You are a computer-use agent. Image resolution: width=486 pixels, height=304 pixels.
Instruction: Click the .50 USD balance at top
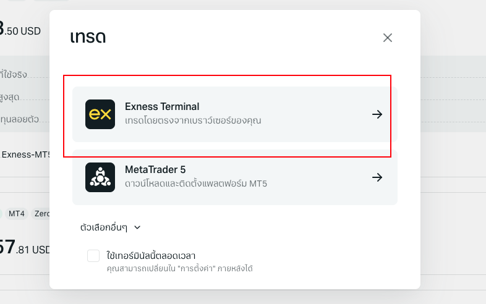22,30
